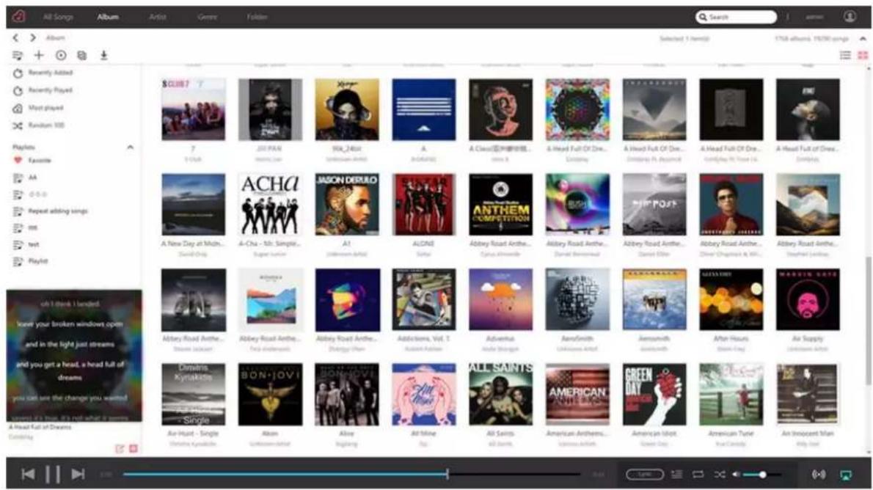The height and width of the screenshot is (490, 873).
Task: Click the green AirPlay icon
Action: tap(846, 475)
